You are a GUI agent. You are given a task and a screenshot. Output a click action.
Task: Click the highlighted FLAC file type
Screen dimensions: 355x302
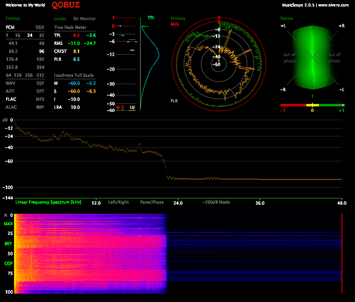point(11,99)
